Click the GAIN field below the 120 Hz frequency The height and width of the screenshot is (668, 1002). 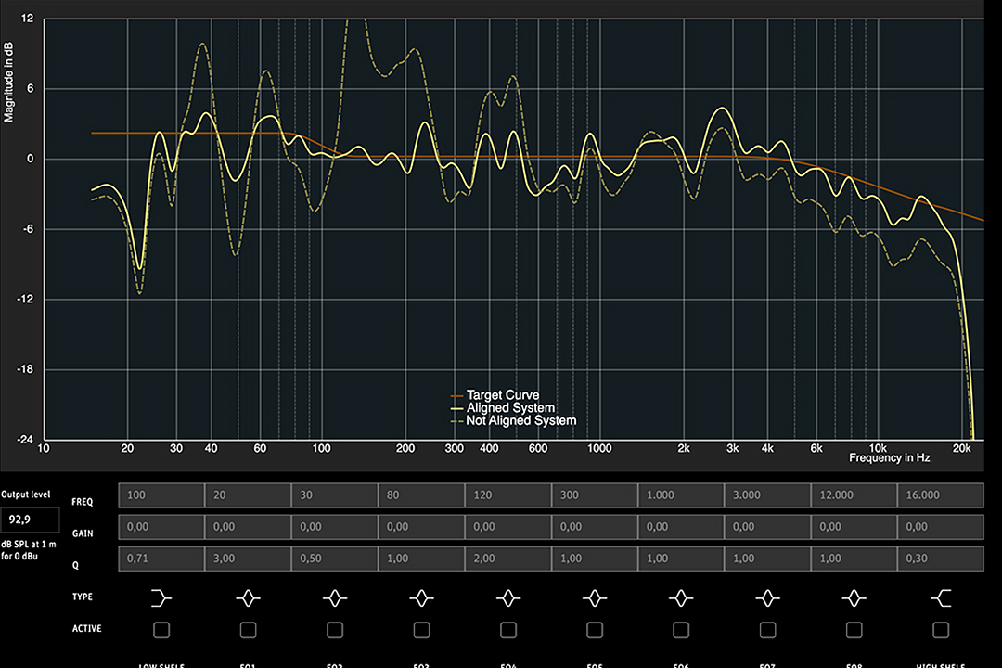click(508, 527)
